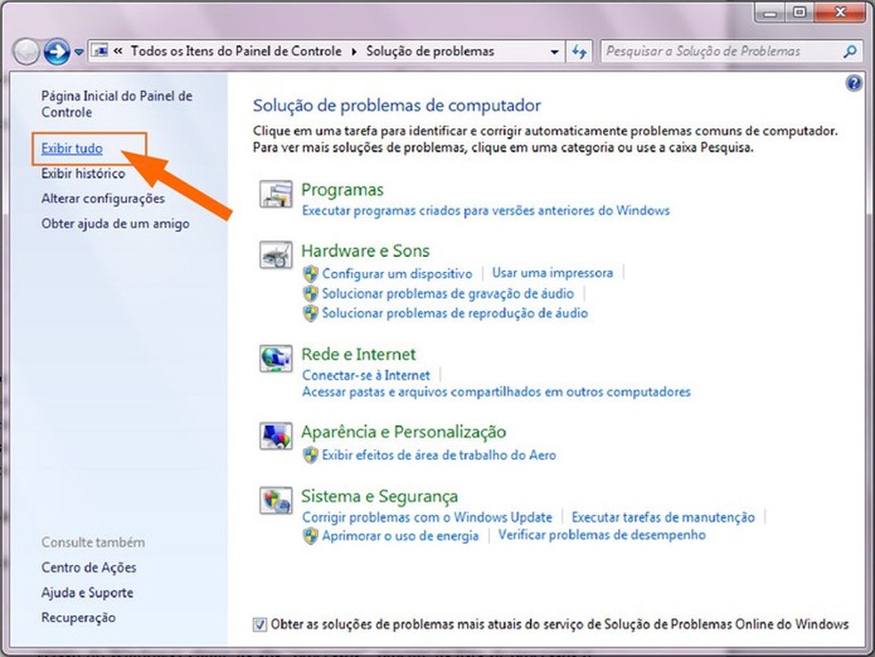Click the back navigation arrow
Image resolution: width=875 pixels, height=657 pixels.
(x=26, y=51)
